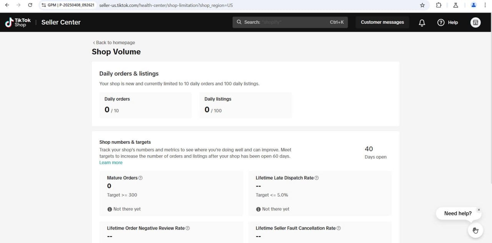492x243 pixels.
Task: Bookmark this page with the star icon
Action: [422, 5]
